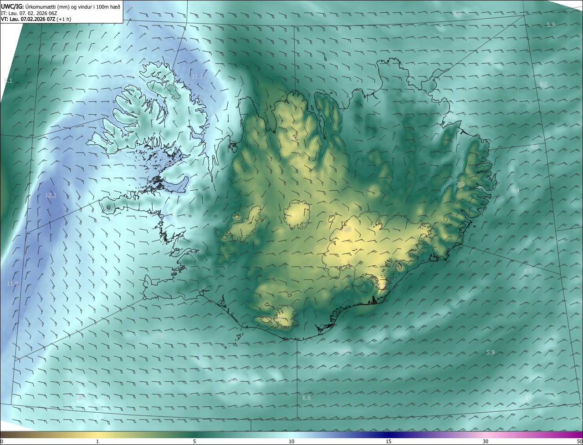
Task: Select the 5.9 value in the southeast ocean
Action: click(491, 352)
